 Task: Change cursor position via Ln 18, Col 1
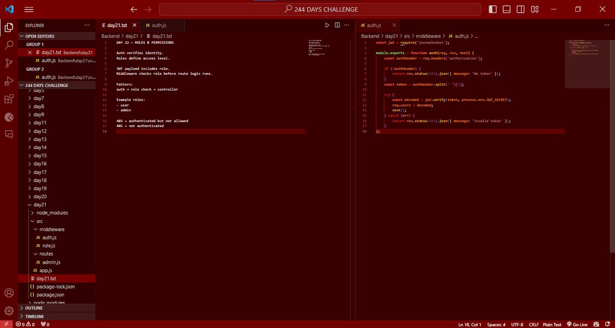(469, 324)
